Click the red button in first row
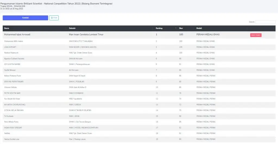The width and height of the screenshot is (278, 144). (x=256, y=35)
